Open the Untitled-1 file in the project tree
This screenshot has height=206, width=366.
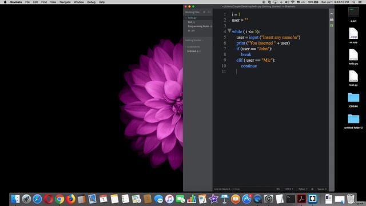pyautogui.click(x=193, y=51)
